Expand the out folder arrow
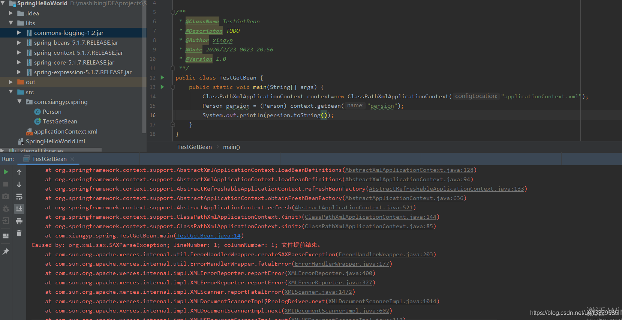 [x=11, y=82]
